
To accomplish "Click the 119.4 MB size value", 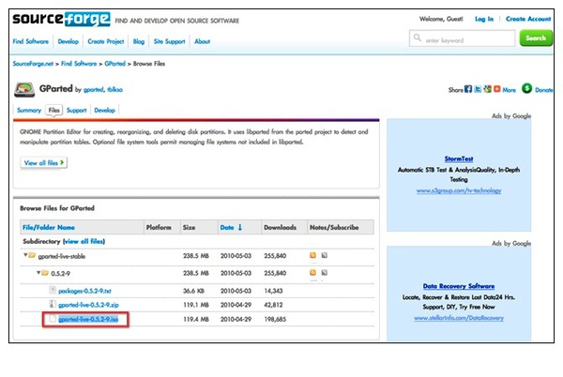I will (x=196, y=319).
